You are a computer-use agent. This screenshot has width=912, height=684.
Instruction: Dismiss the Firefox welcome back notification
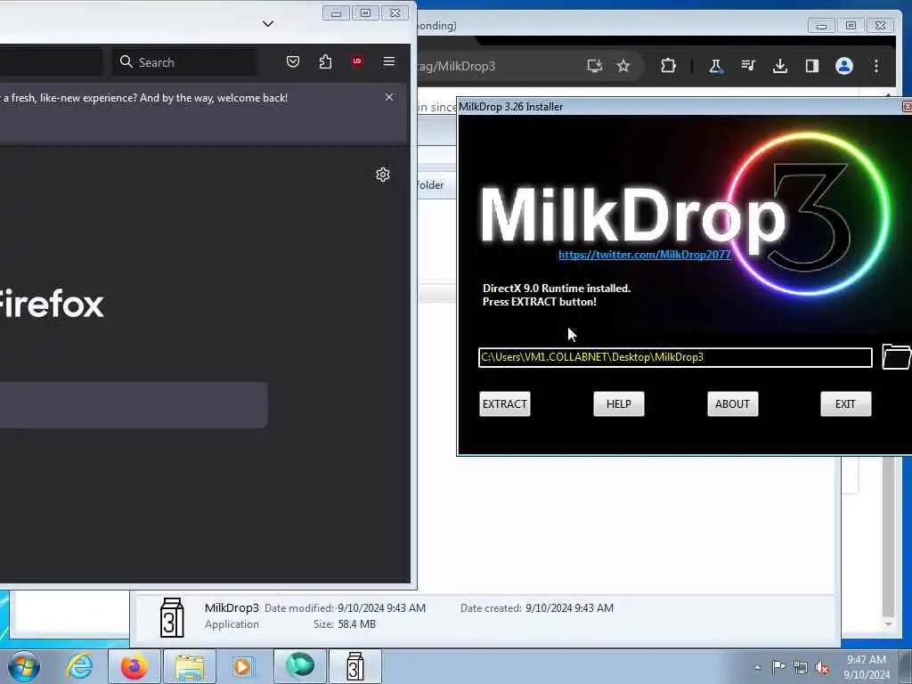pos(389,98)
